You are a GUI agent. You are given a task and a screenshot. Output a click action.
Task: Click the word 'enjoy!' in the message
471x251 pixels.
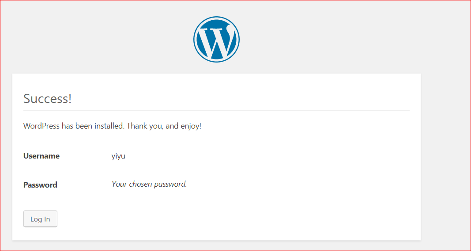click(191, 126)
